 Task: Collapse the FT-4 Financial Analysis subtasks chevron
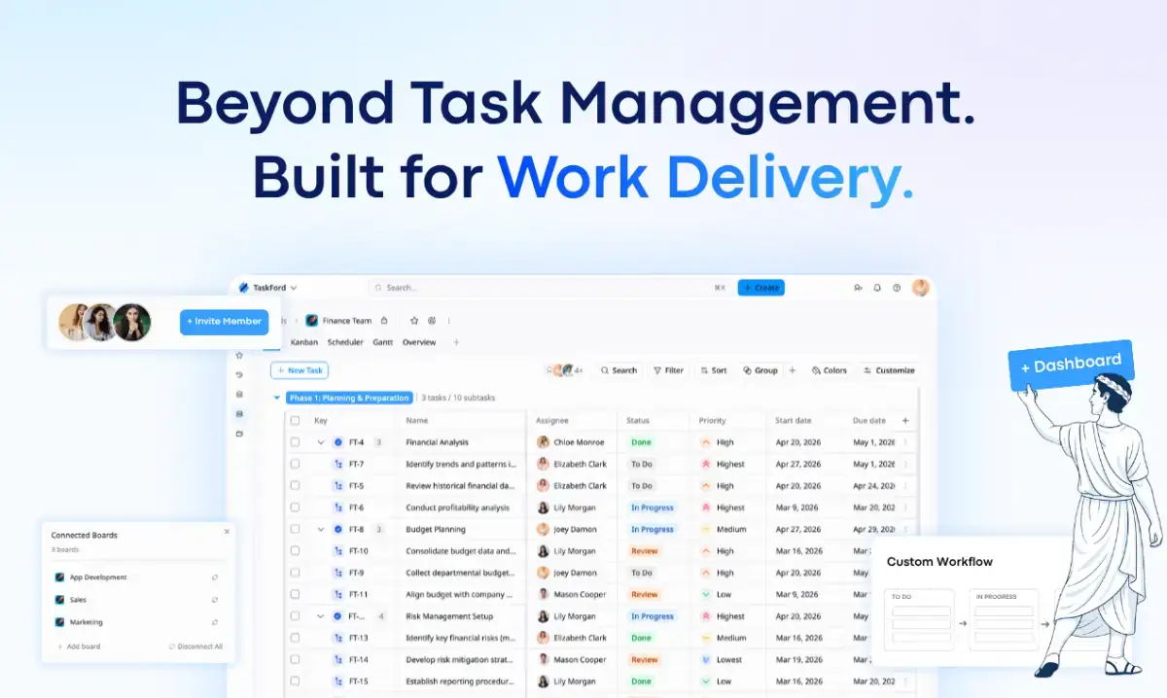point(321,442)
